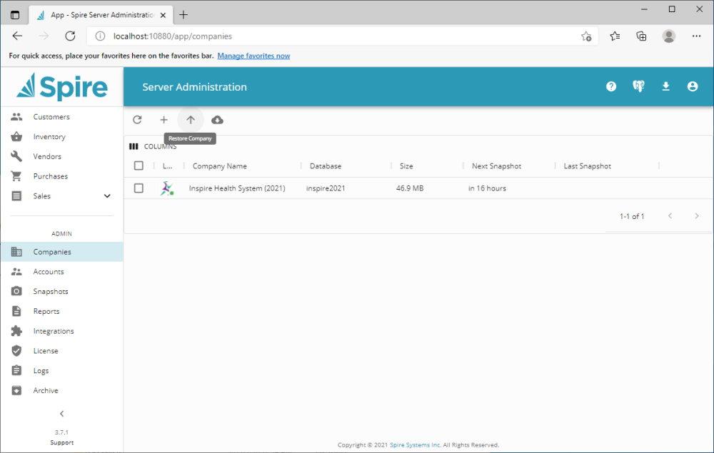Open the Snapshots admin page
The width and height of the screenshot is (714, 453).
coord(62,292)
